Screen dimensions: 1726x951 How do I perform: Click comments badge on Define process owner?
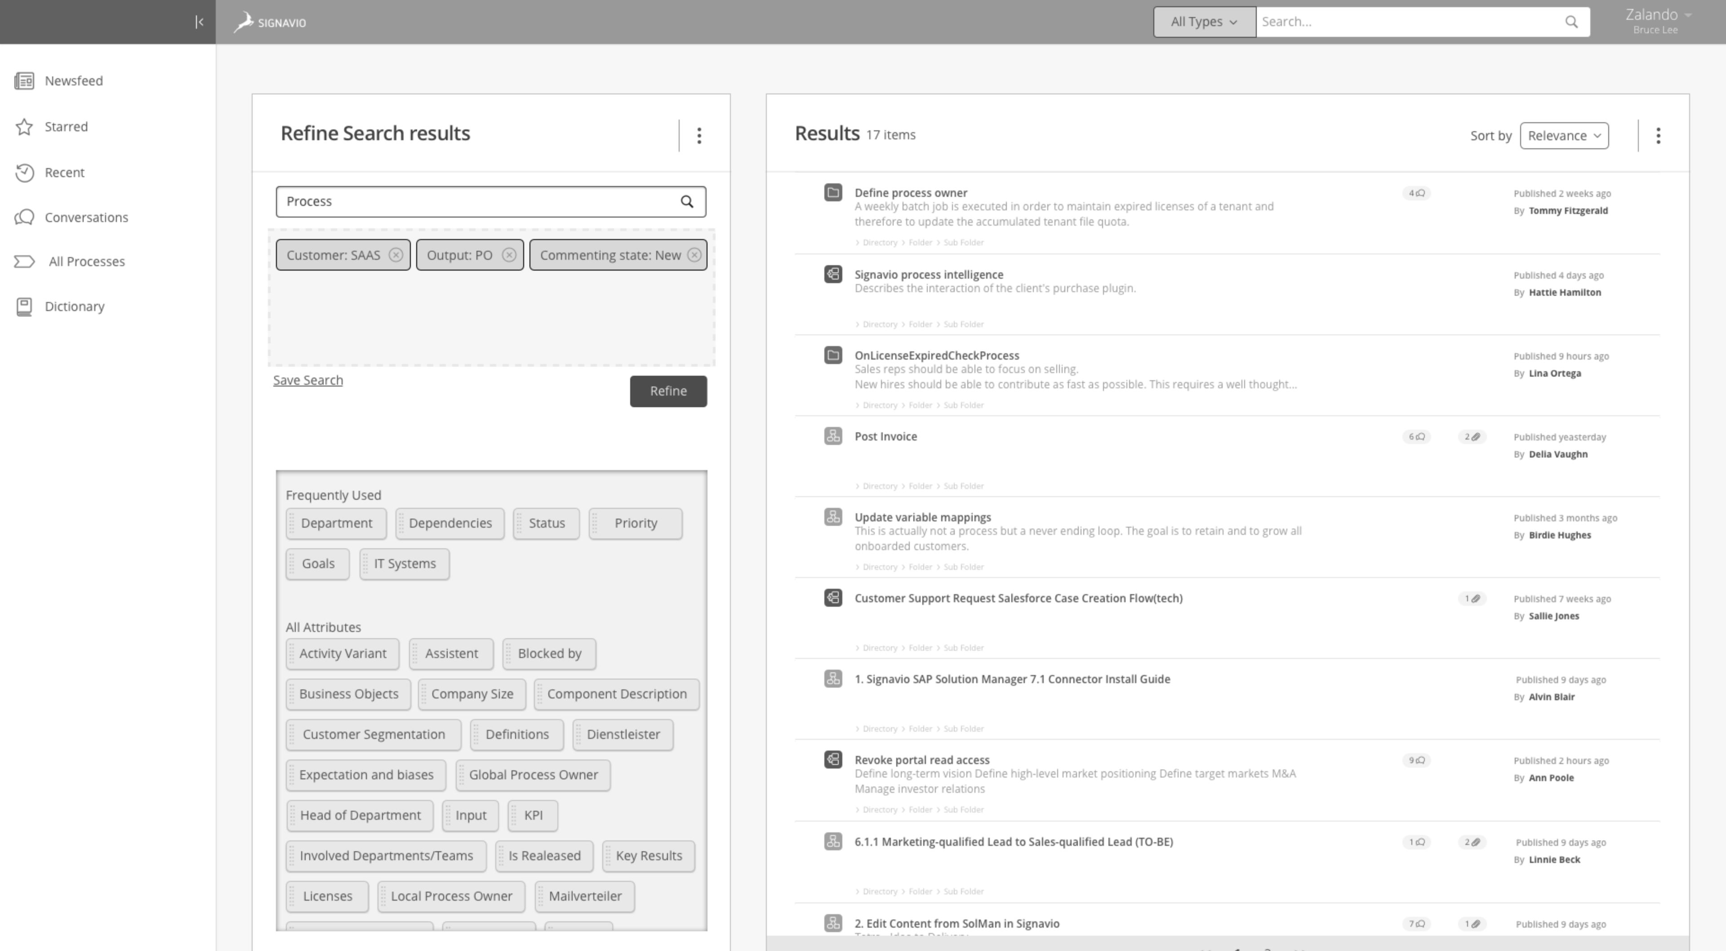click(1416, 193)
